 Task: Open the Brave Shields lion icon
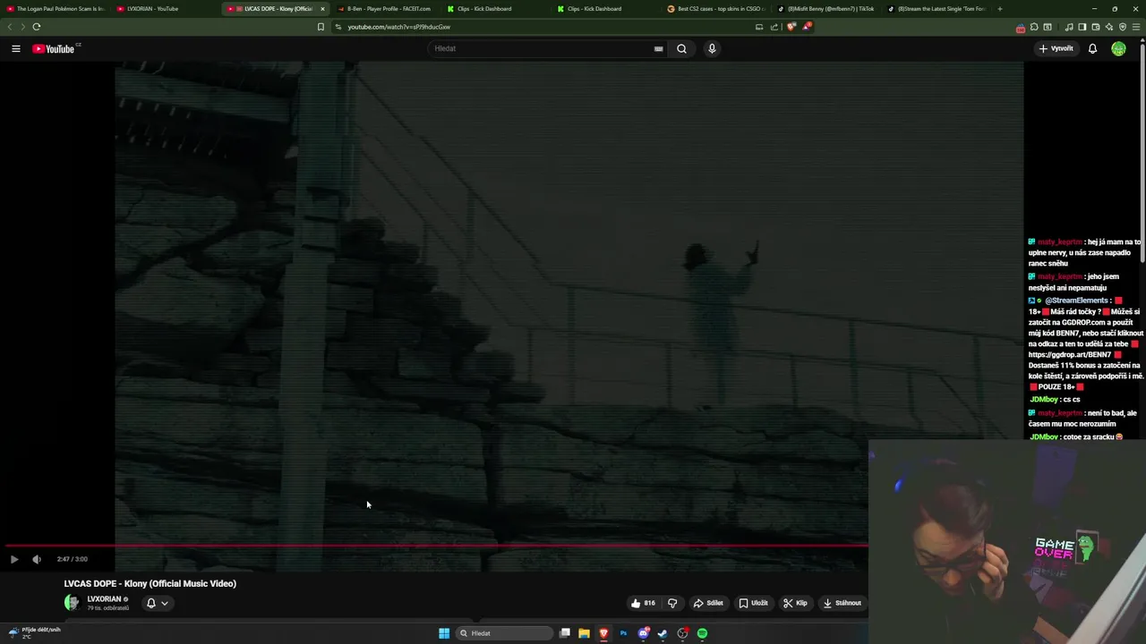791,27
